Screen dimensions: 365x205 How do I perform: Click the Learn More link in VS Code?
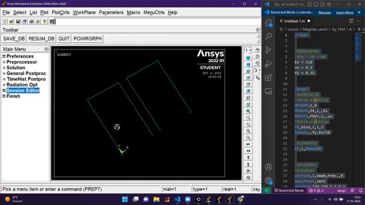tap(344, 13)
